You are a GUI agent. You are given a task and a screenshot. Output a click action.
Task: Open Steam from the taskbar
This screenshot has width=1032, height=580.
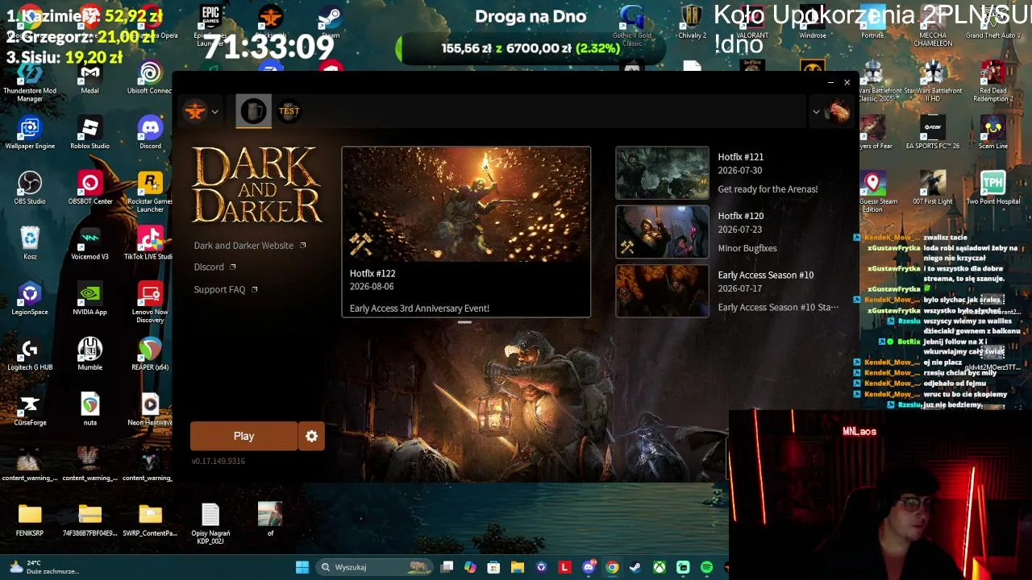click(x=635, y=567)
